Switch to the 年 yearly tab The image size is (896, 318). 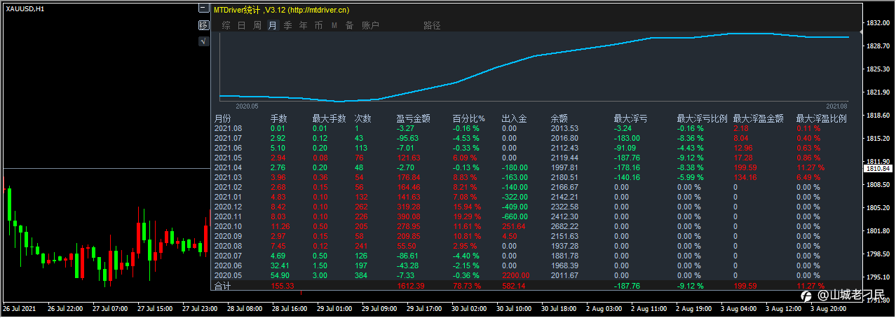coord(304,25)
